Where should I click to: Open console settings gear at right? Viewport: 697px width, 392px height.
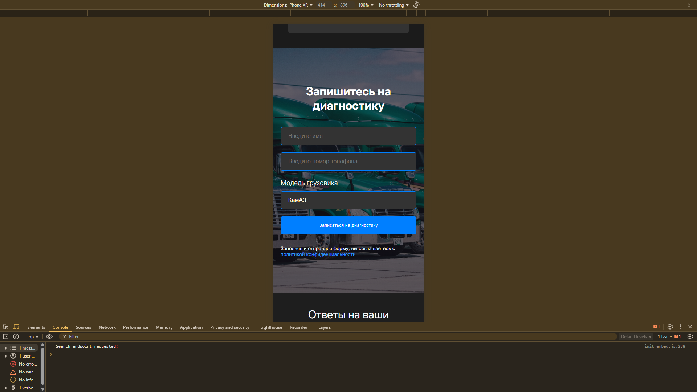pos(690,336)
